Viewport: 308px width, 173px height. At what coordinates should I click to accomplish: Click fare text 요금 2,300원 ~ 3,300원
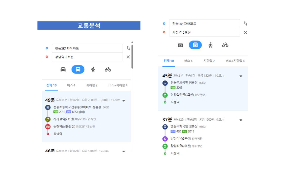95,100
